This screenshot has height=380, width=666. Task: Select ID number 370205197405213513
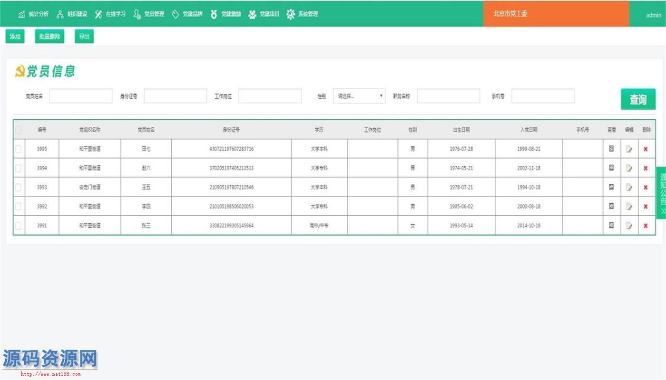pyautogui.click(x=232, y=168)
